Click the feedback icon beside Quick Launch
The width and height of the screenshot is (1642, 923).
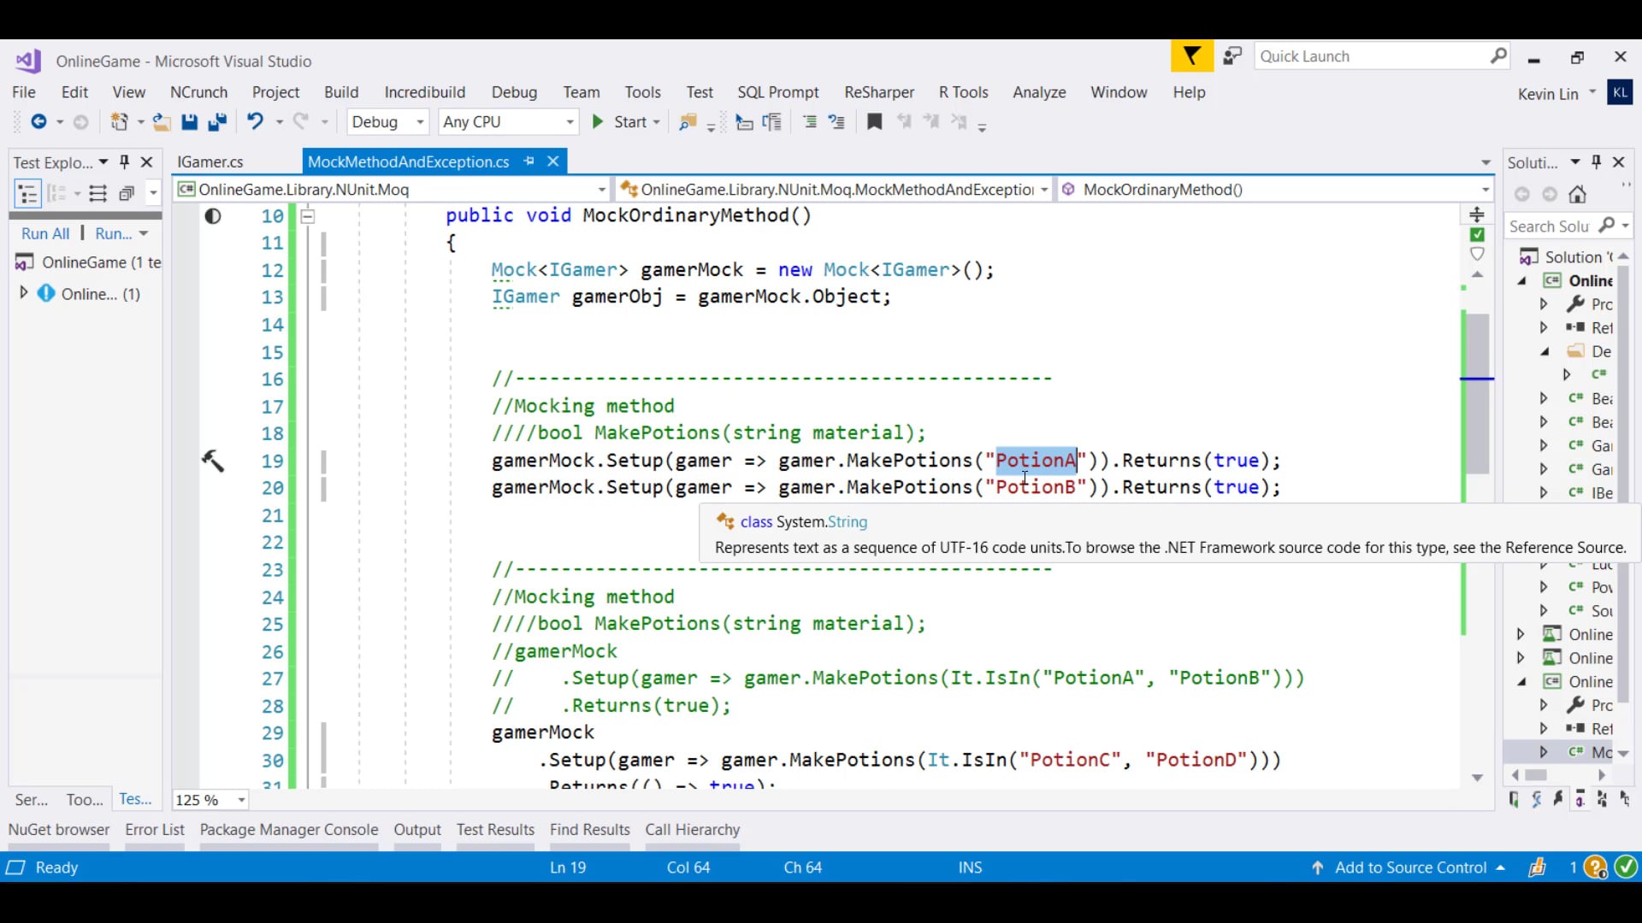point(1232,56)
